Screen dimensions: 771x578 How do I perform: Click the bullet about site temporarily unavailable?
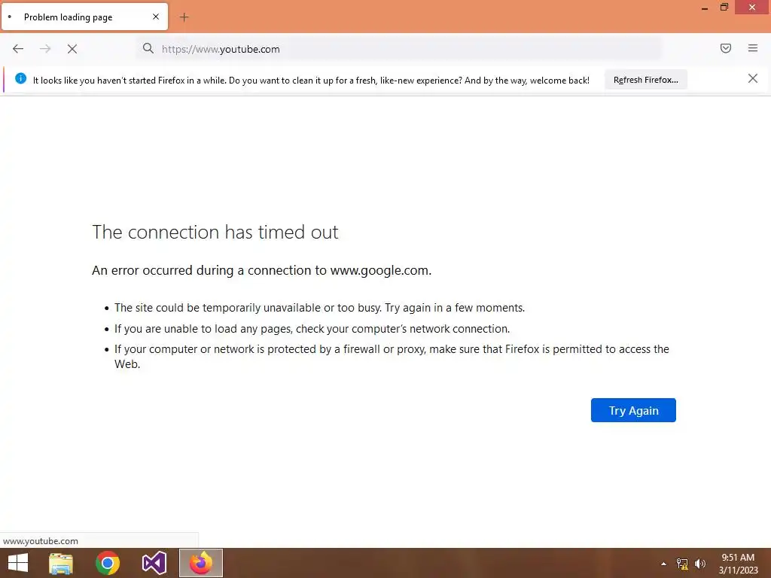pos(319,308)
